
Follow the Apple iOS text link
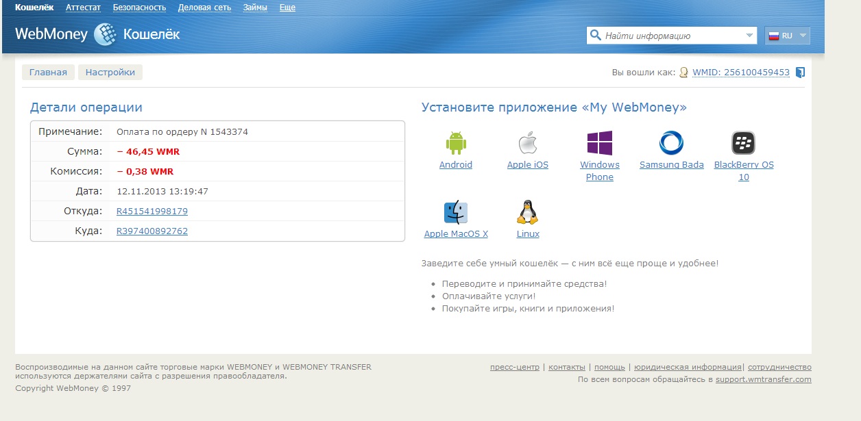tap(528, 164)
